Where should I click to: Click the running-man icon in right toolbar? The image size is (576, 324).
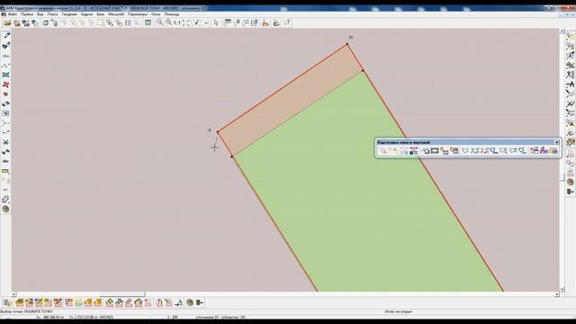(x=570, y=75)
